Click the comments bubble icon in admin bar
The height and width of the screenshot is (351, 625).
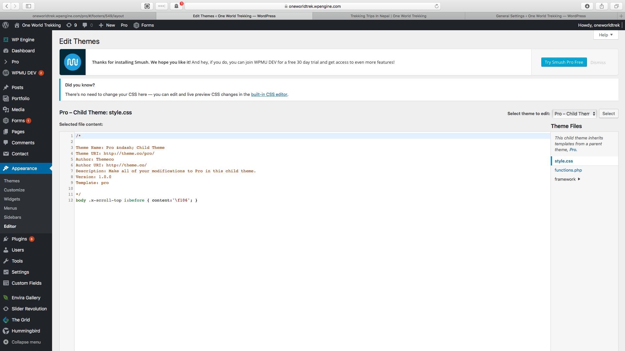tap(85, 25)
